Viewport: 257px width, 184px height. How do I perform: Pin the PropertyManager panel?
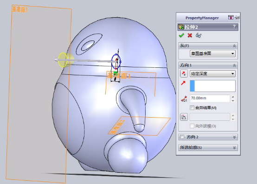(237, 17)
